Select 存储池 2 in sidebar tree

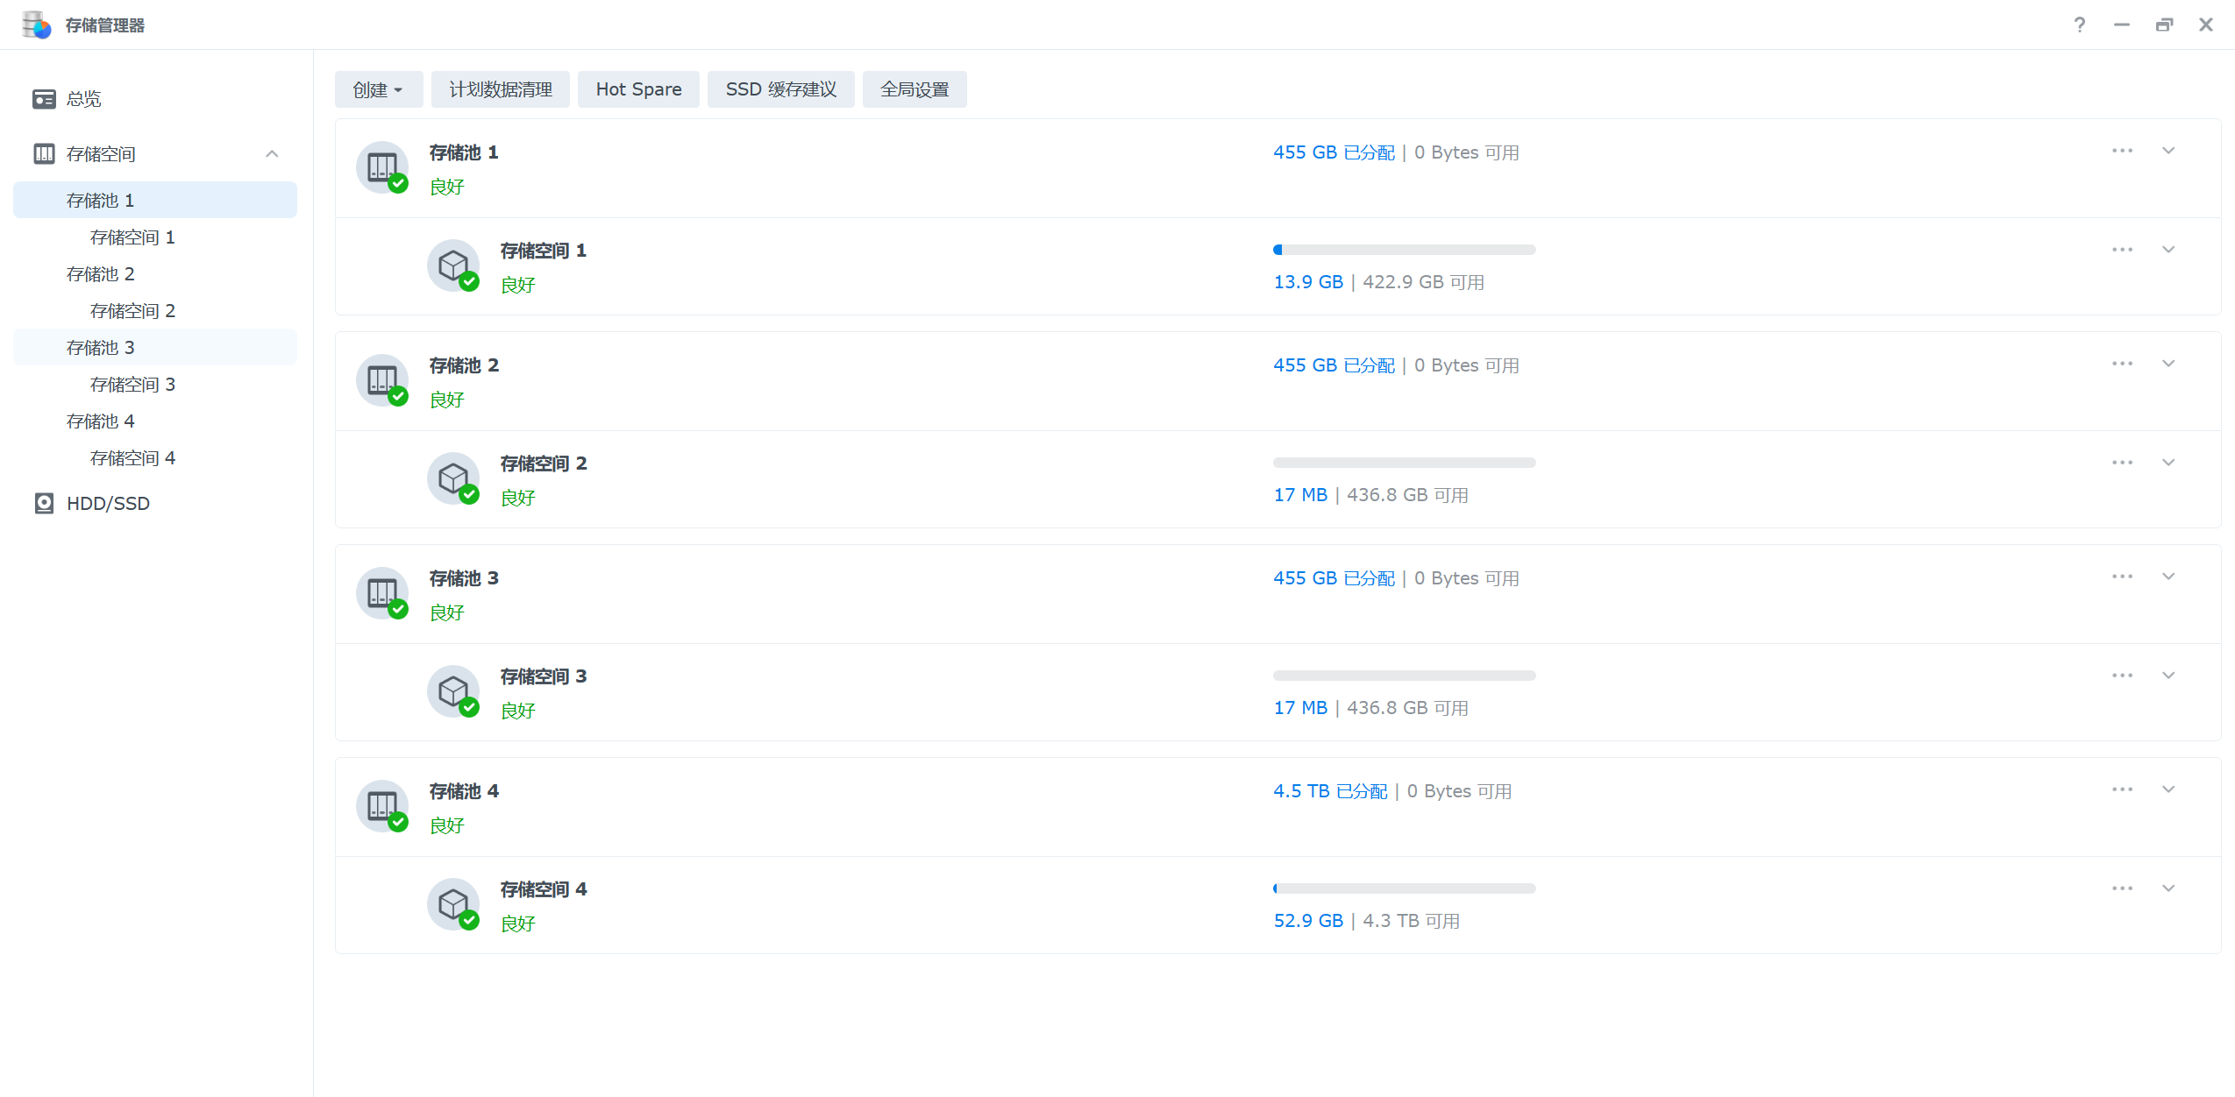[101, 274]
